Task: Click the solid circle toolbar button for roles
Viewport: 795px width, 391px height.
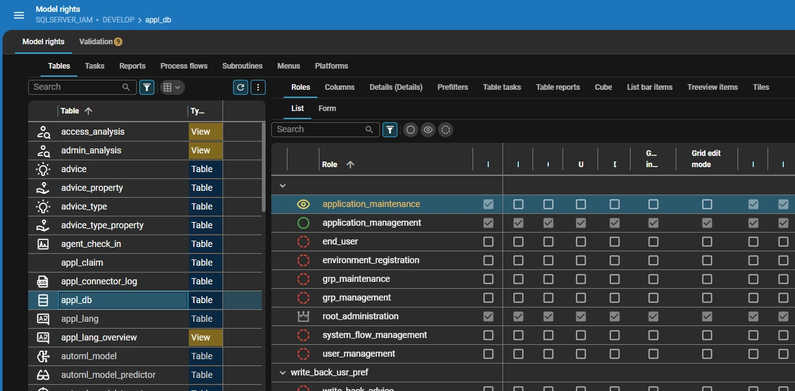Action: click(411, 130)
